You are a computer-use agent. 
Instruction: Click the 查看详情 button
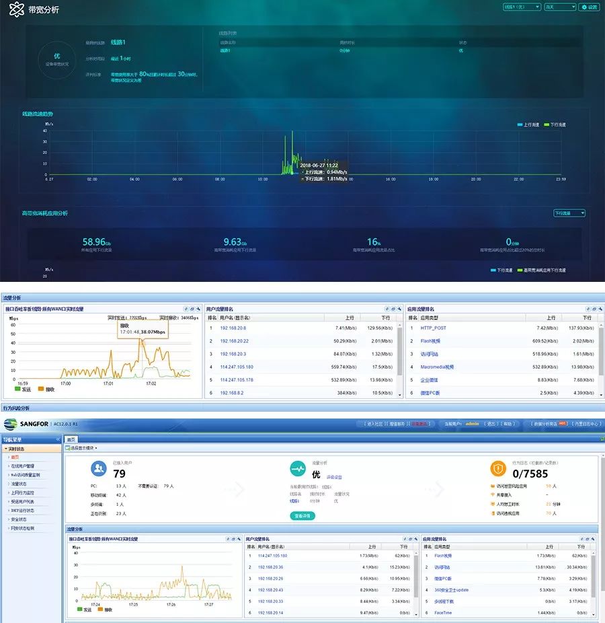click(302, 516)
